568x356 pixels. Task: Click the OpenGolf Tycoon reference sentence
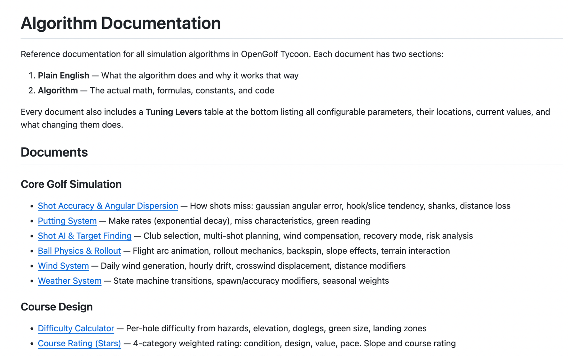tap(232, 54)
